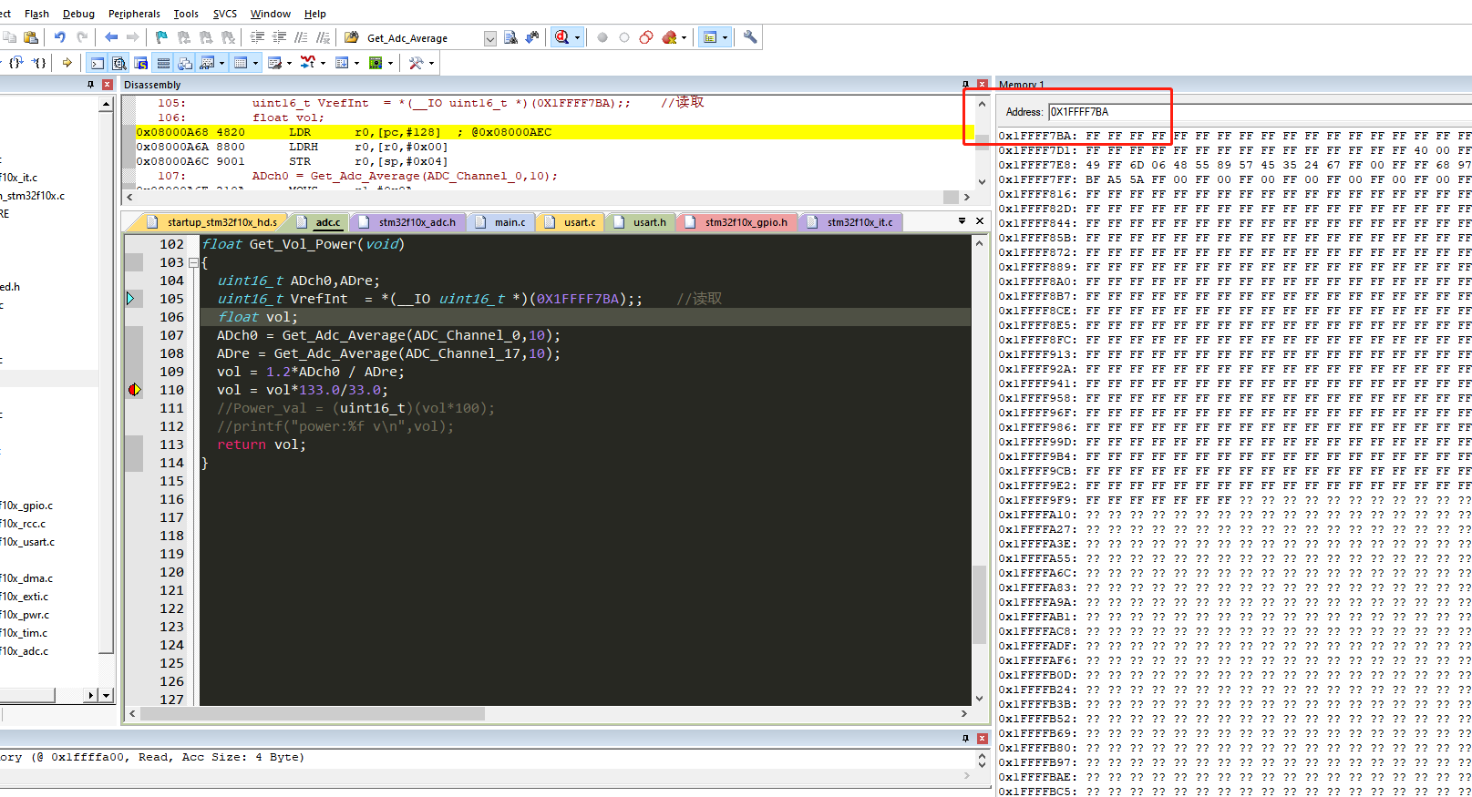Select 'return vol;' code line 113
This screenshot has height=797, width=1472.
(x=261, y=444)
